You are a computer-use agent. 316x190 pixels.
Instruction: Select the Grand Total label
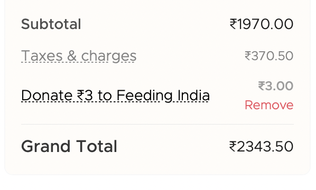(x=69, y=146)
